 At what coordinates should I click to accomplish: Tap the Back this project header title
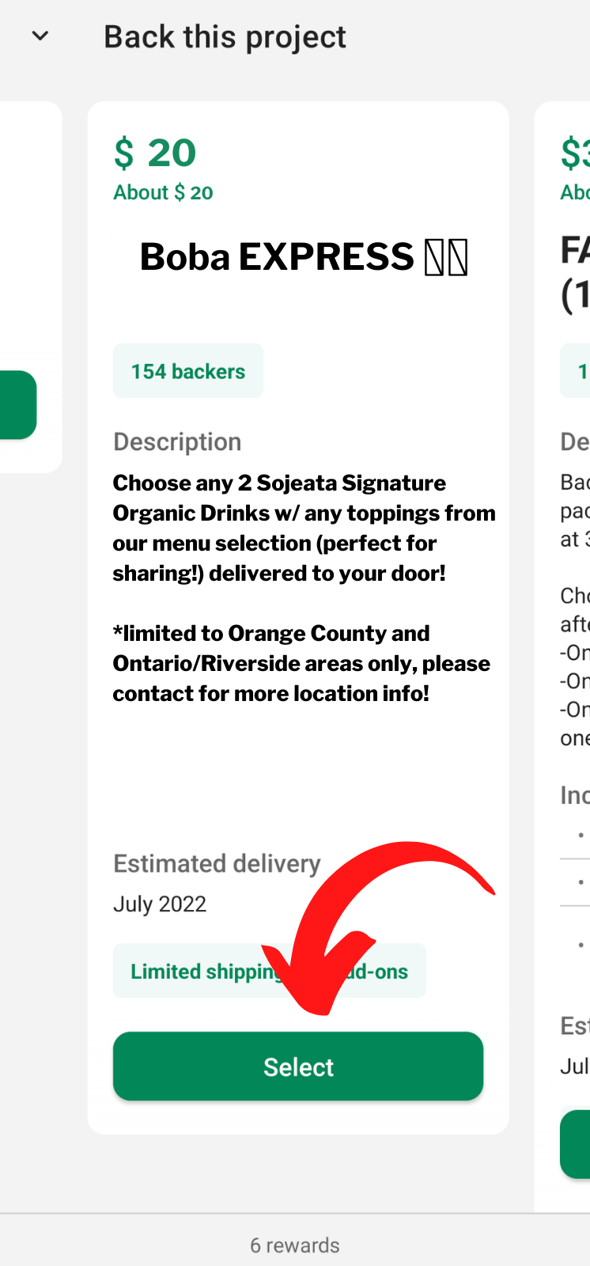pyautogui.click(x=225, y=37)
